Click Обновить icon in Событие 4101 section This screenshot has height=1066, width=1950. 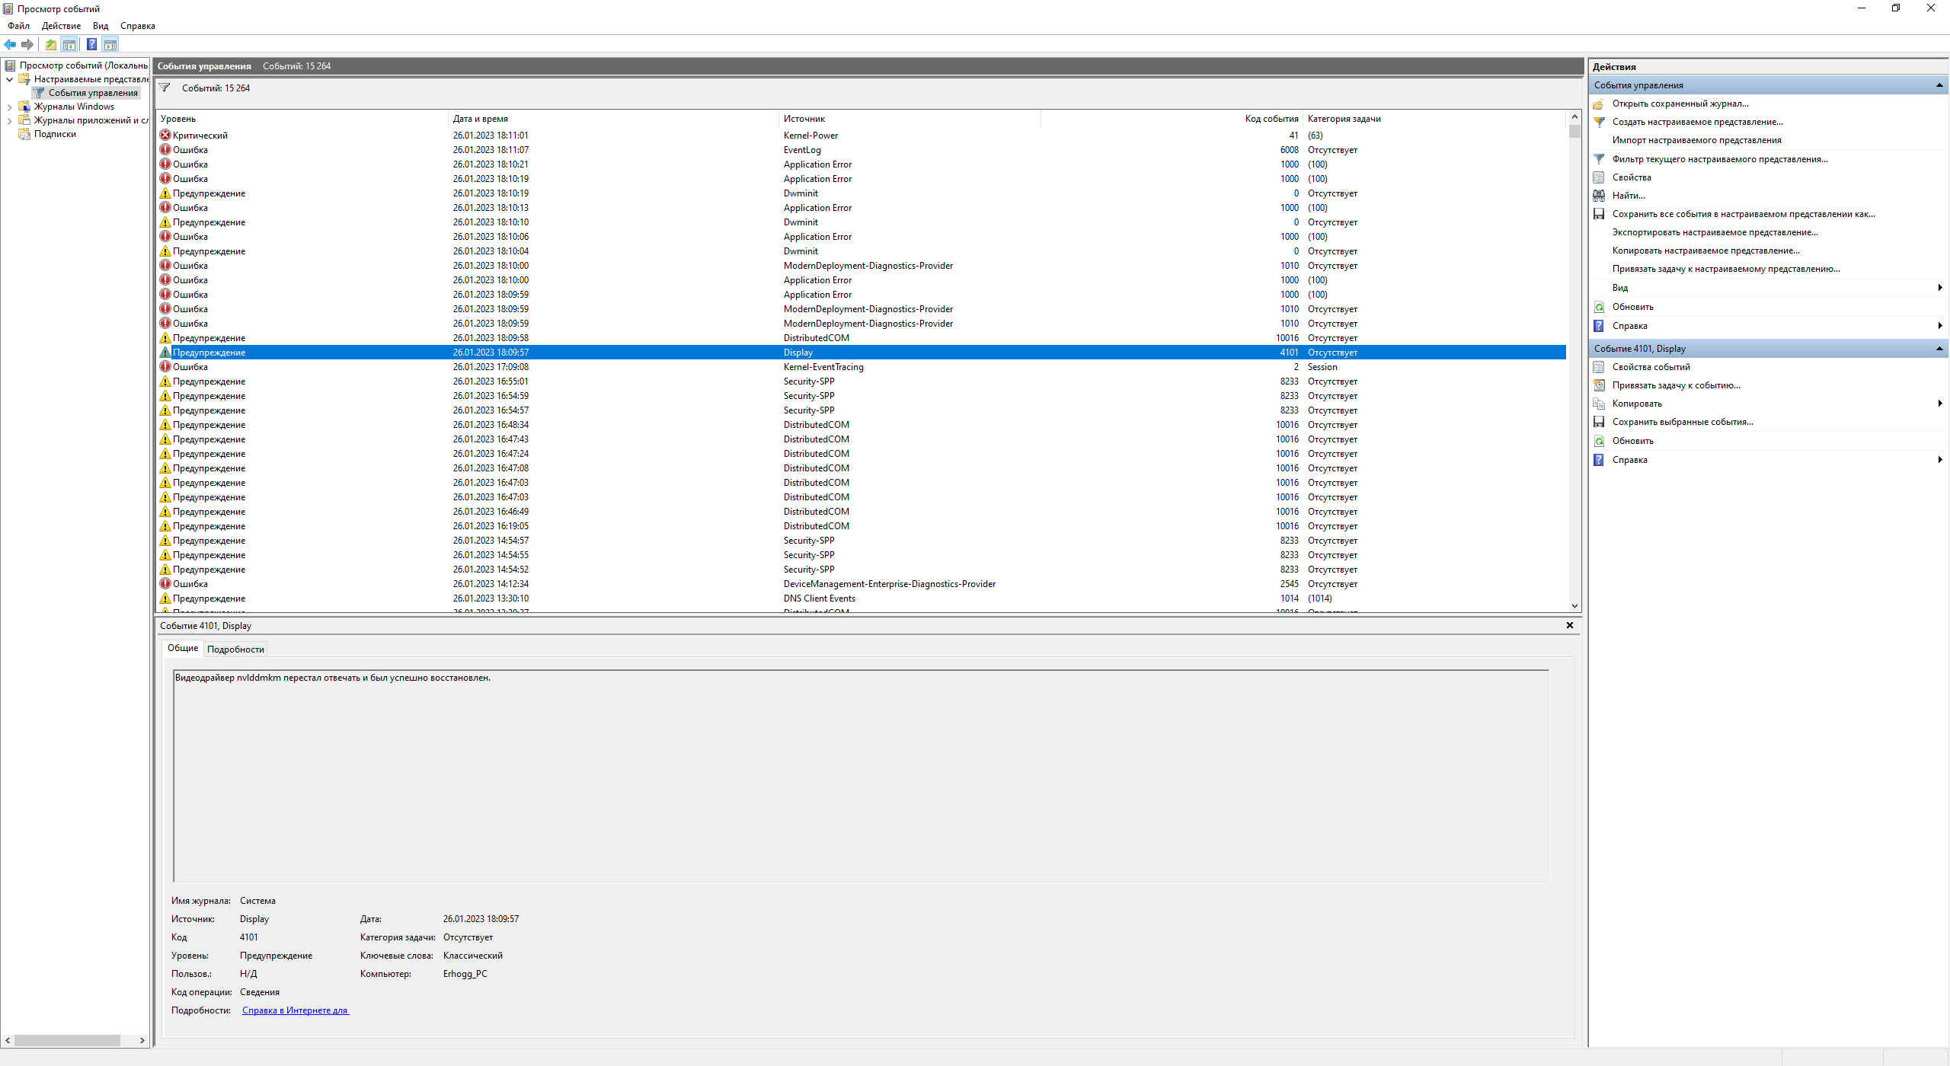point(1599,441)
